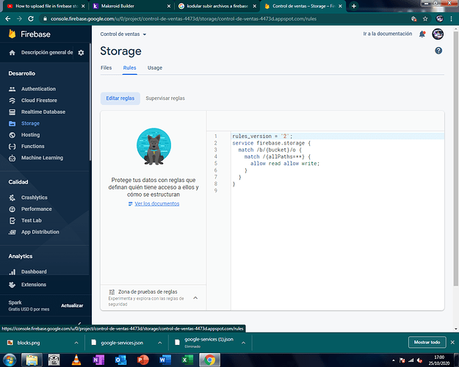The width and height of the screenshot is (459, 367).
Task: Select the Supervisar reglas view
Action: [165, 98]
